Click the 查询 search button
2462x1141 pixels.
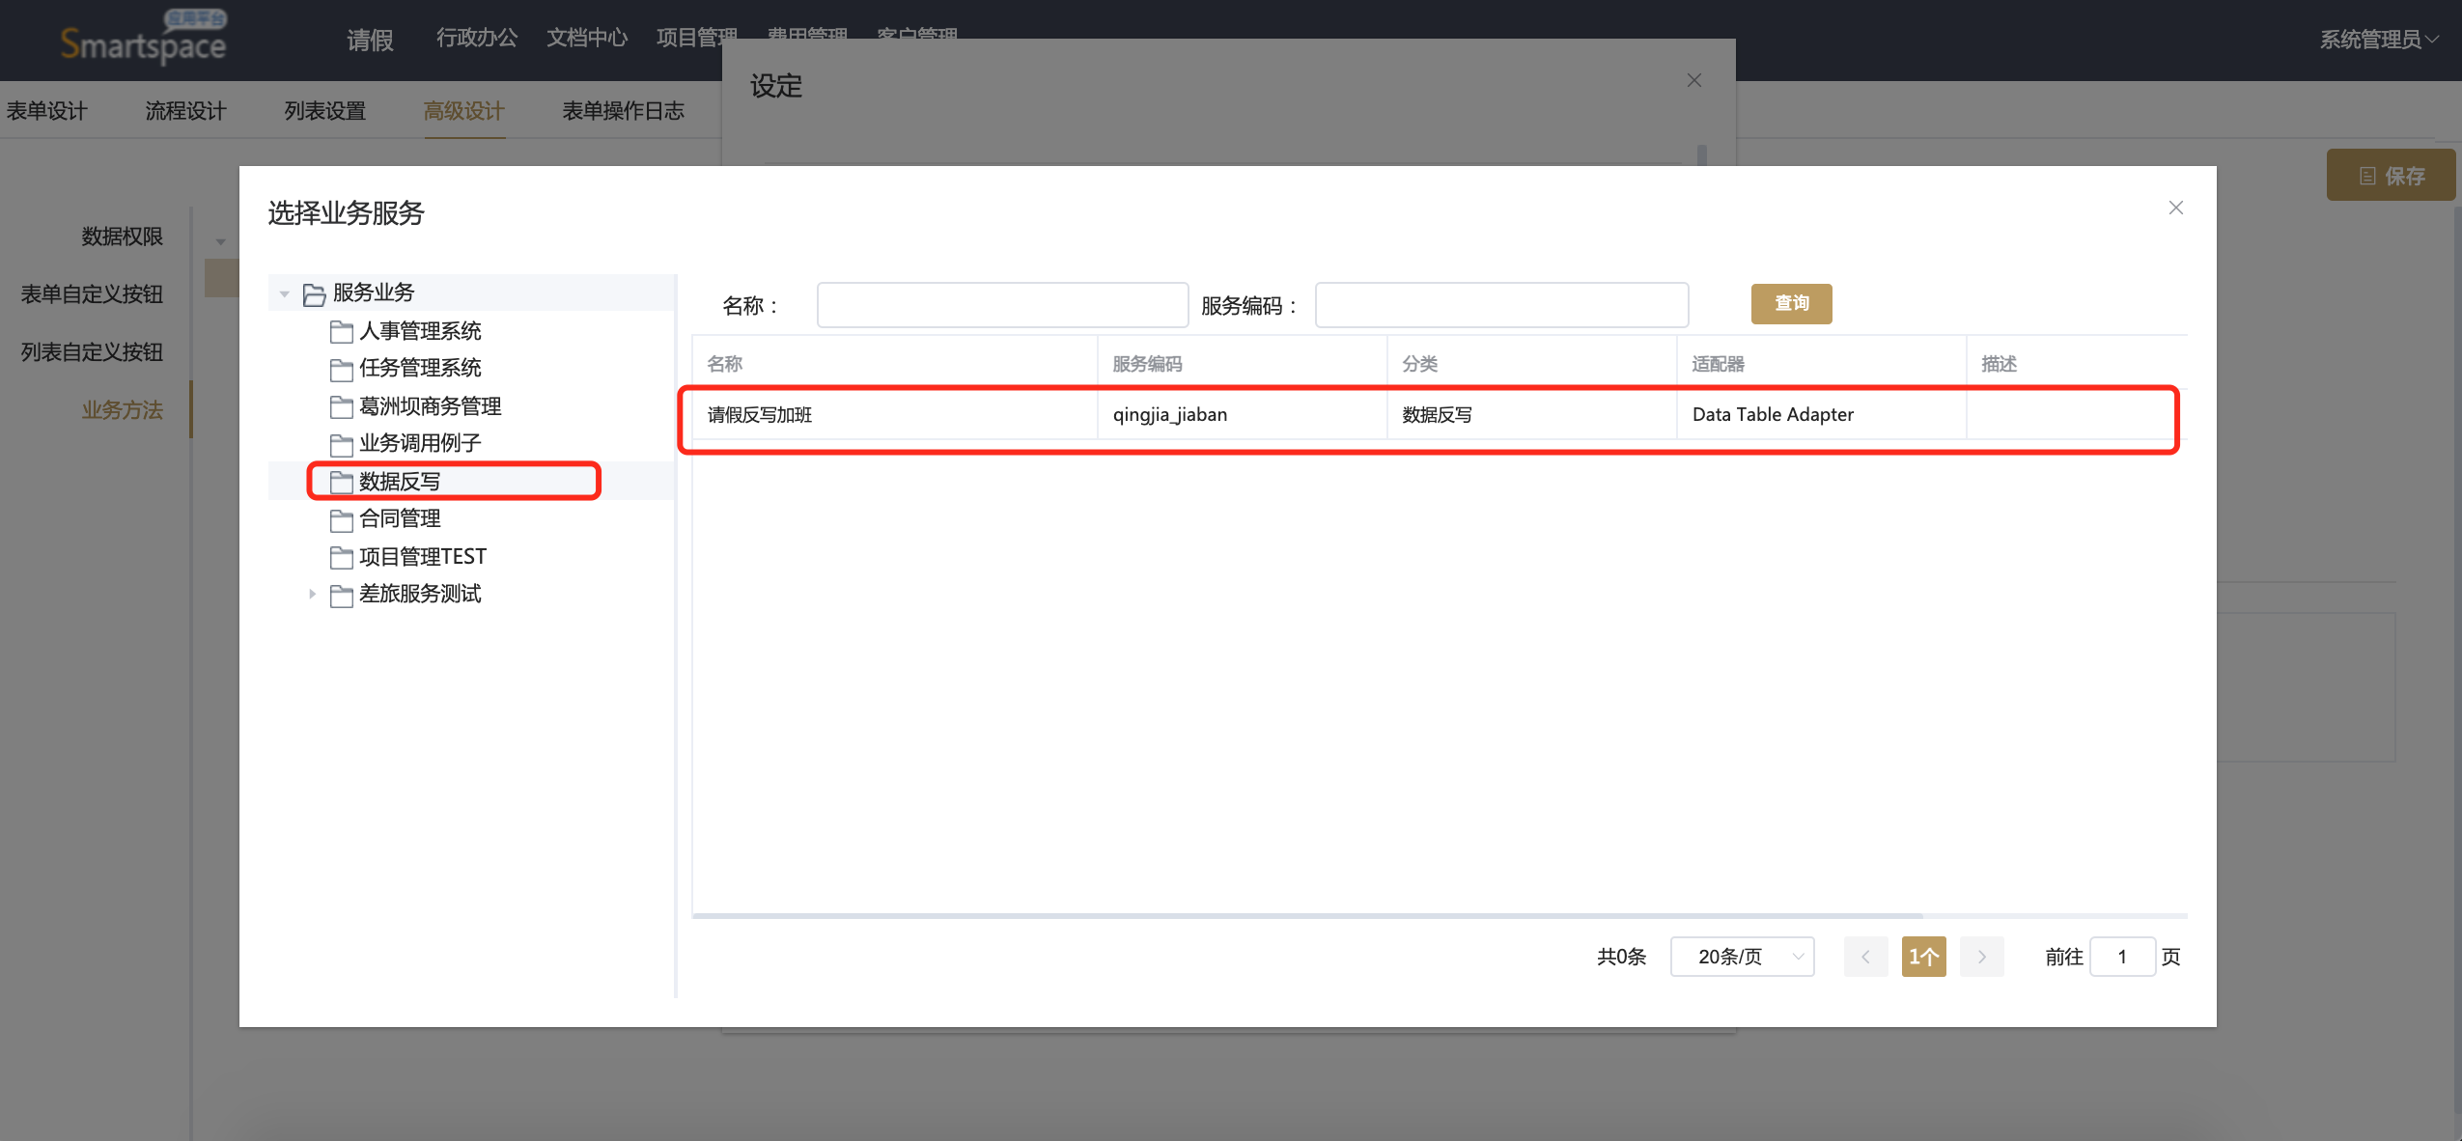[1791, 304]
